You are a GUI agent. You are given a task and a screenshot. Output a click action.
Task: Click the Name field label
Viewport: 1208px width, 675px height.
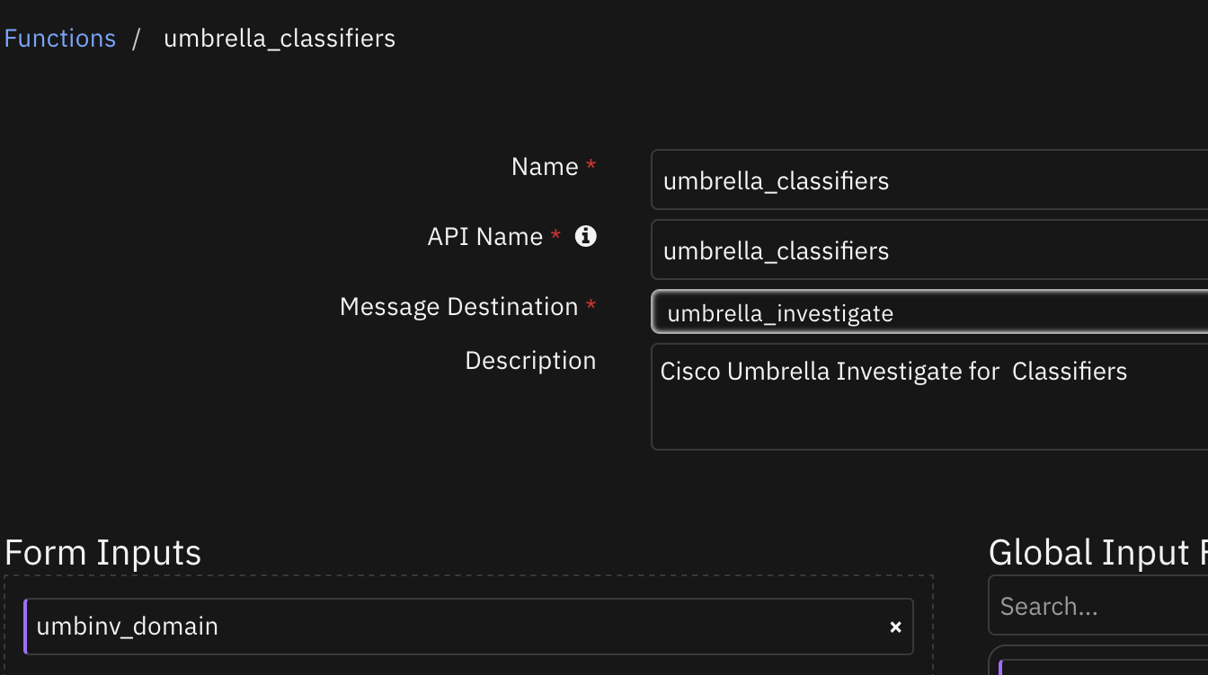click(545, 167)
